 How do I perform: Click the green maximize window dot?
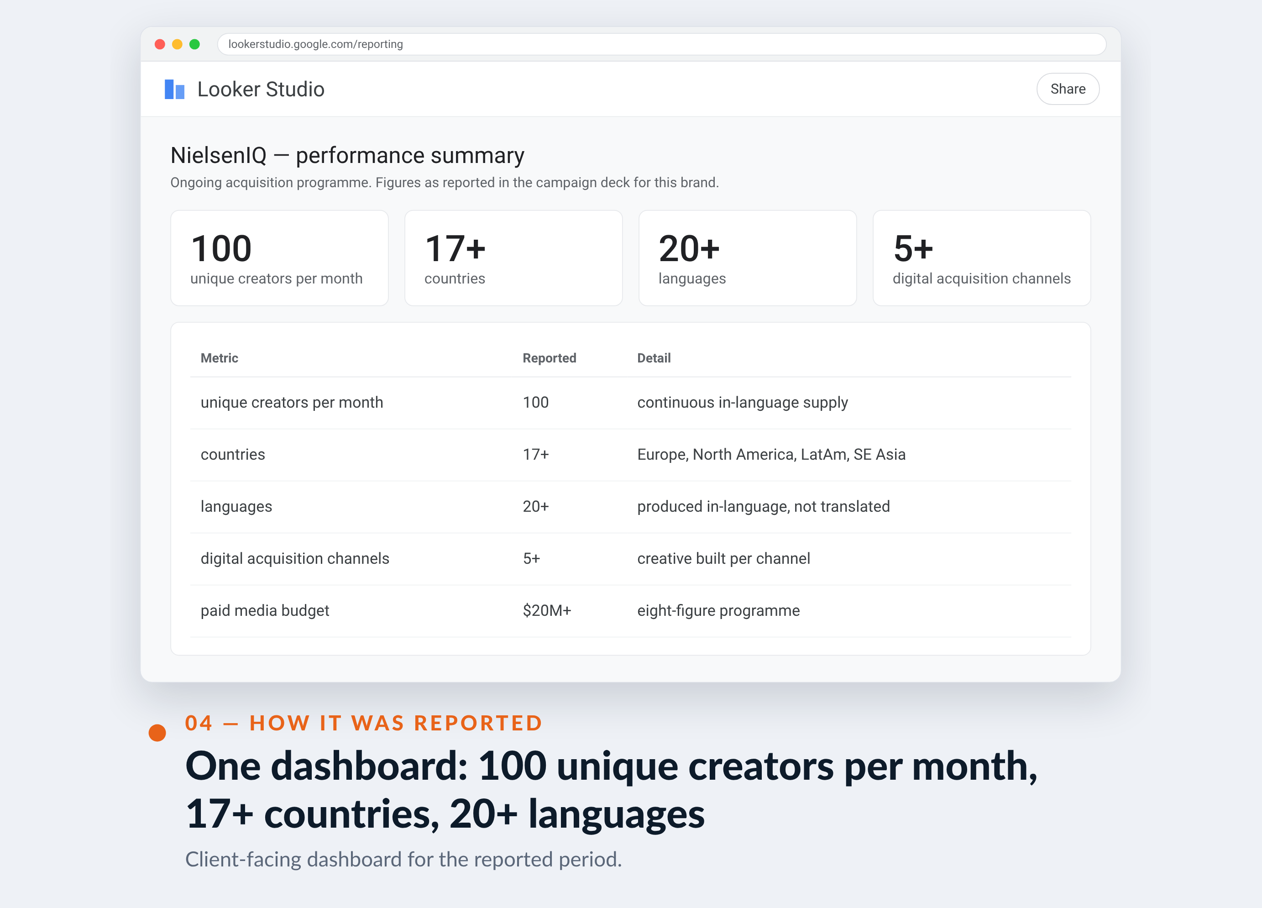tap(194, 44)
